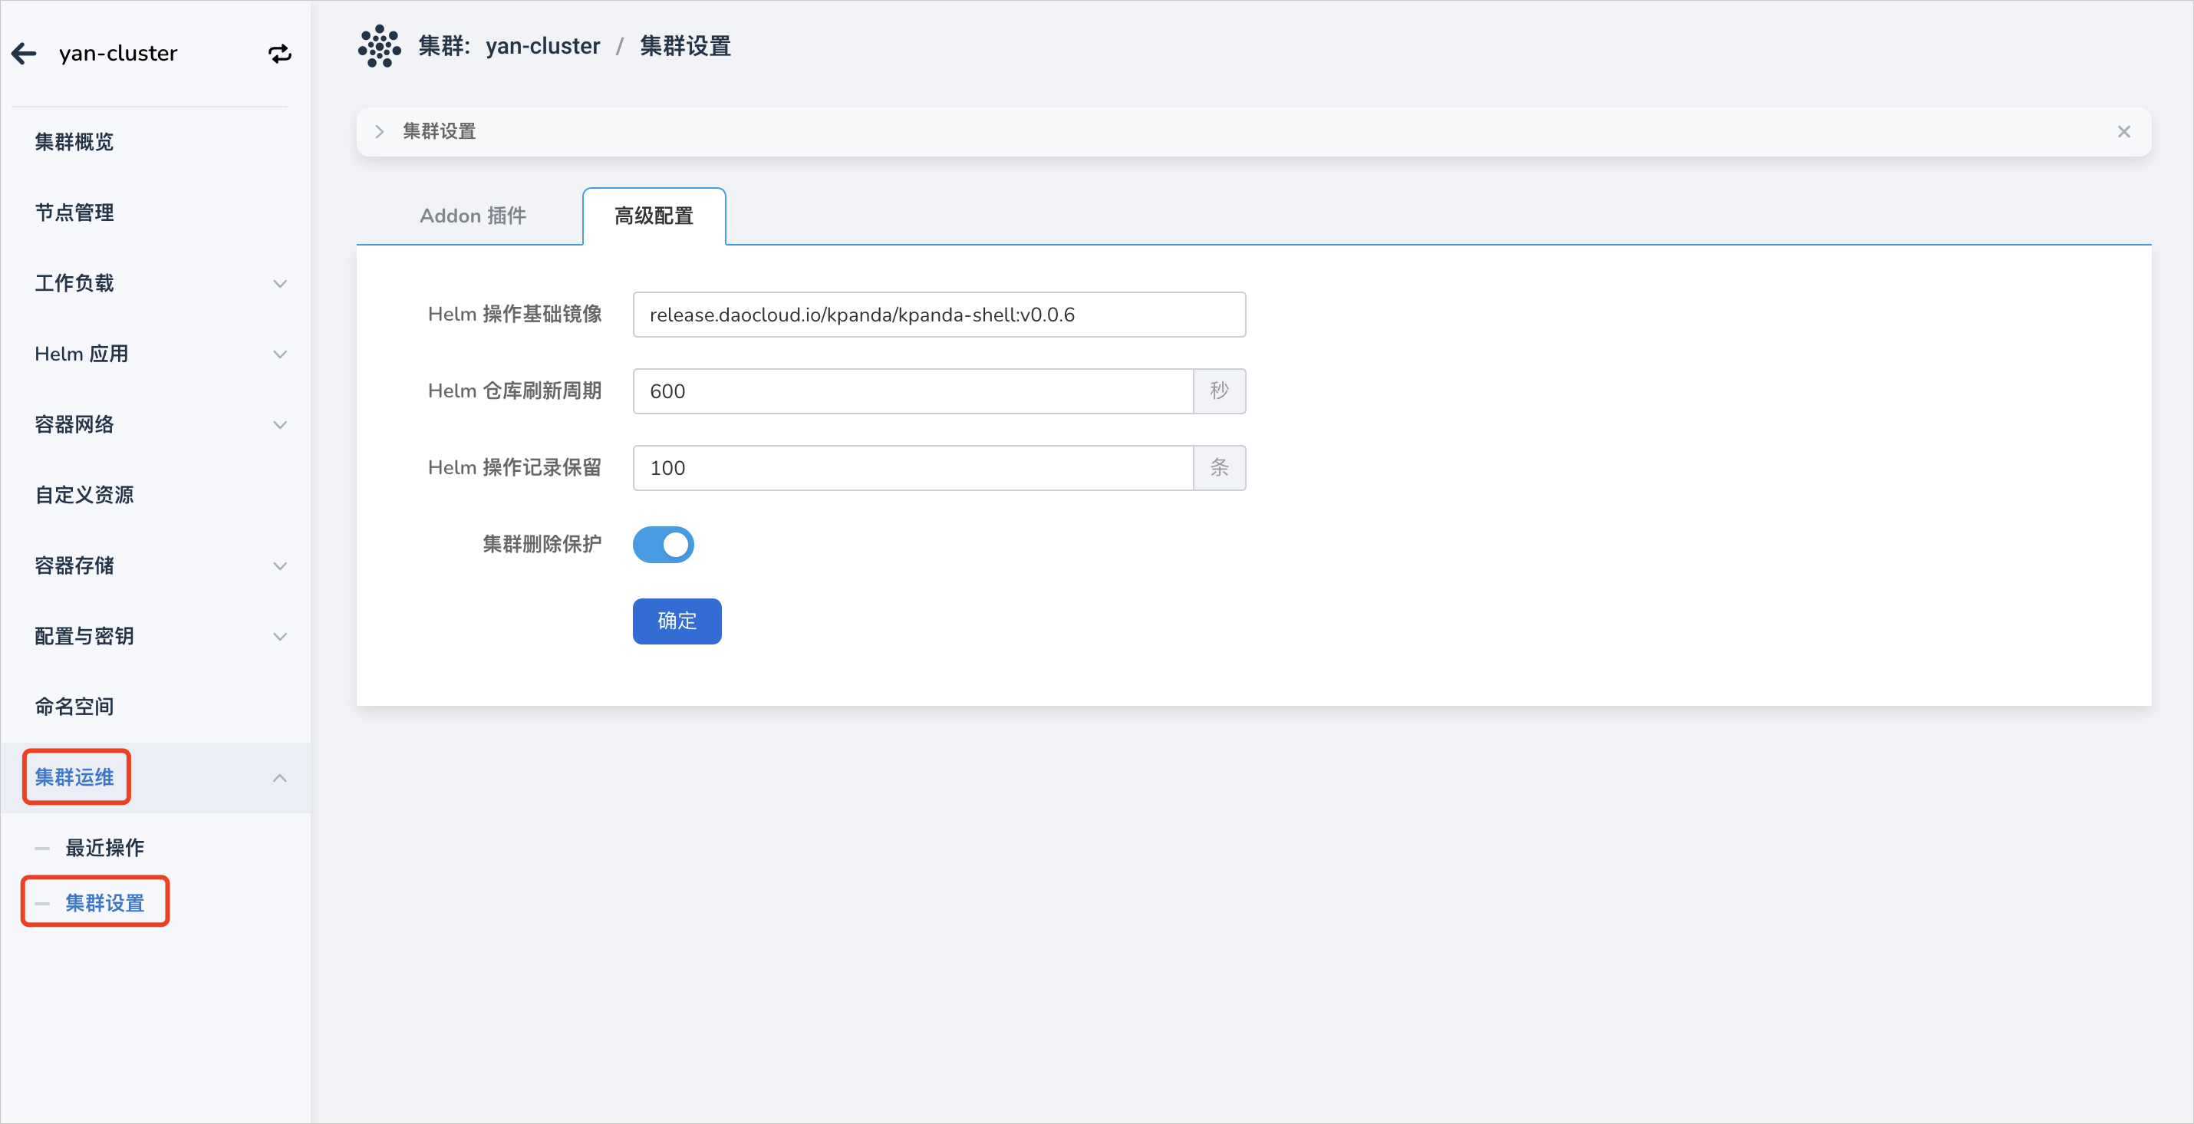
Task: Click the Helm 仓库刷新周期 input field
Action: [x=912, y=392]
